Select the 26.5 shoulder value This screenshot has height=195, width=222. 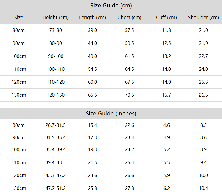click(x=204, y=95)
